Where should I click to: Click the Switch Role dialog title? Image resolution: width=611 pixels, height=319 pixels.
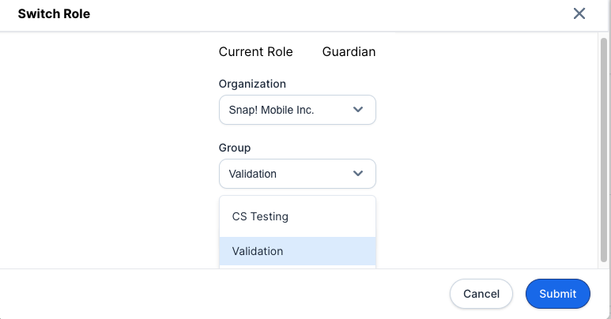tap(54, 13)
